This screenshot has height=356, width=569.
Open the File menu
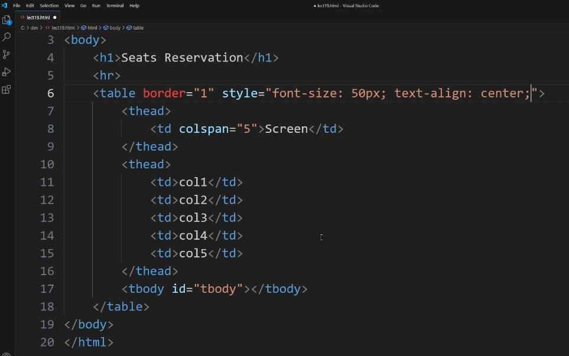click(17, 5)
